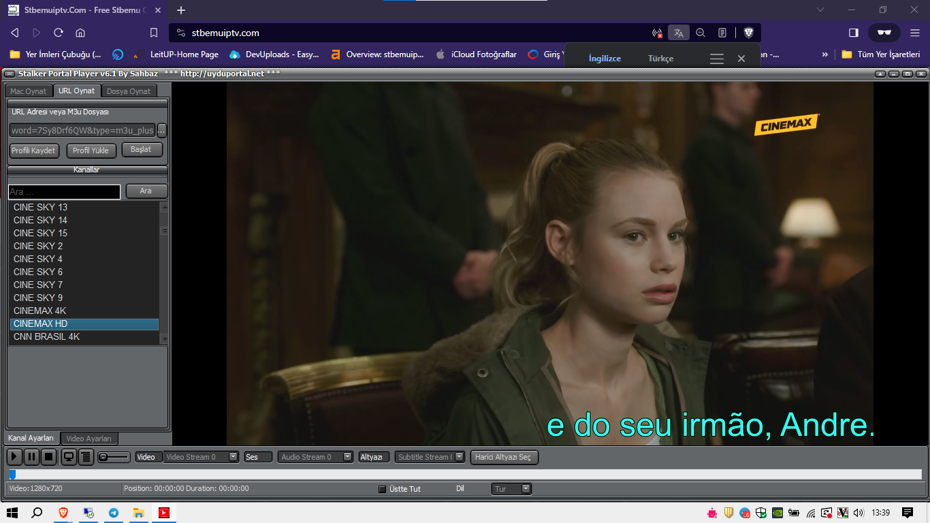The height and width of the screenshot is (523, 930).
Task: Select channel CINE SKY 6
Action: pos(84,272)
